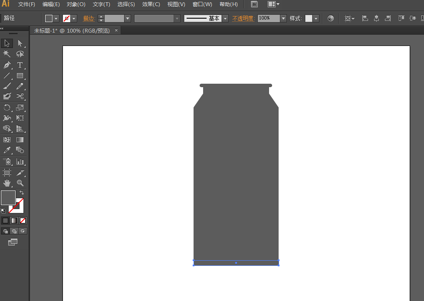Image resolution: width=424 pixels, height=301 pixels.
Task: Select the Lasso tool
Action: coord(20,54)
